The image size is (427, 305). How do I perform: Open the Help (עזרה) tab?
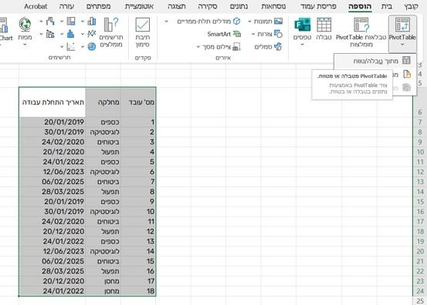(x=66, y=6)
